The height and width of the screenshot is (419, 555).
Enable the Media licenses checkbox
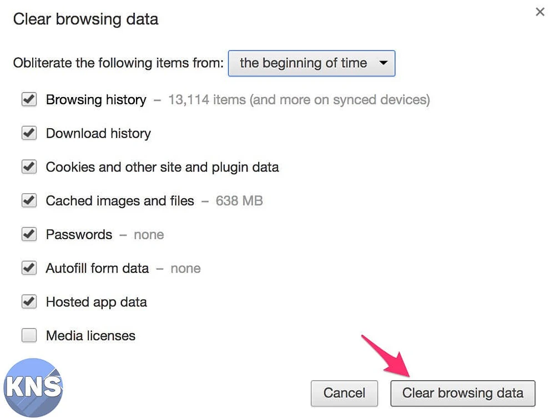coord(29,336)
